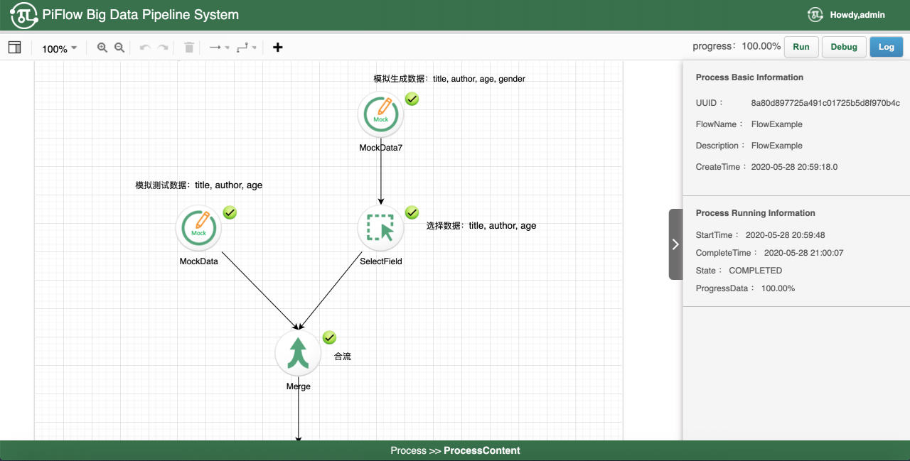
Task: Click the undo arrow icon
Action: click(145, 48)
